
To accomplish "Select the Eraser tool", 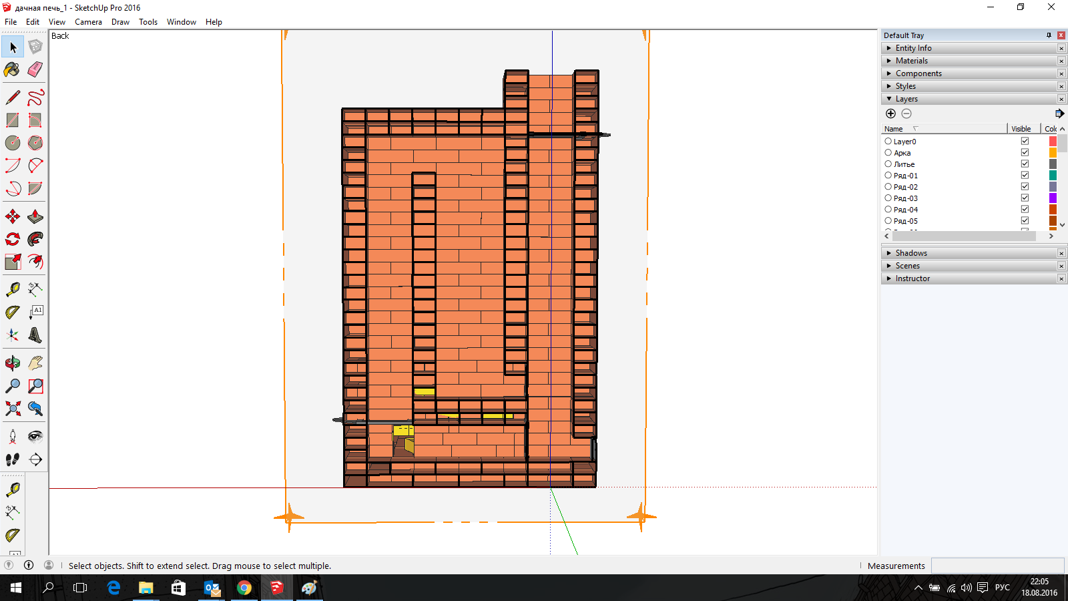I will click(35, 69).
